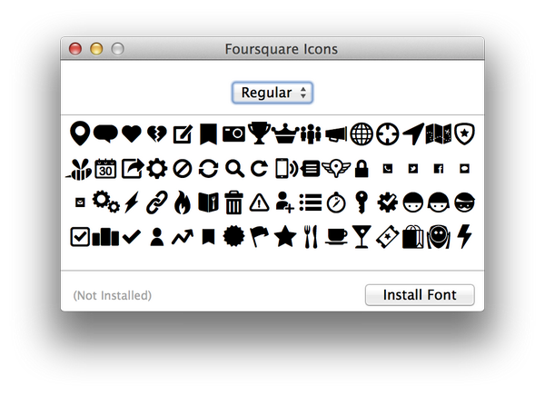Select the stopwatch glyph
Image resolution: width=545 pixels, height=395 pixels.
336,202
